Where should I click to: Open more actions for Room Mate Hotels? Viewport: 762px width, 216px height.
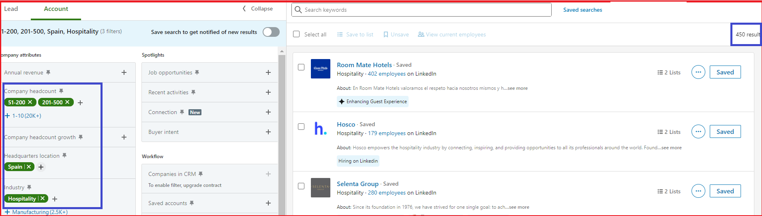click(698, 72)
